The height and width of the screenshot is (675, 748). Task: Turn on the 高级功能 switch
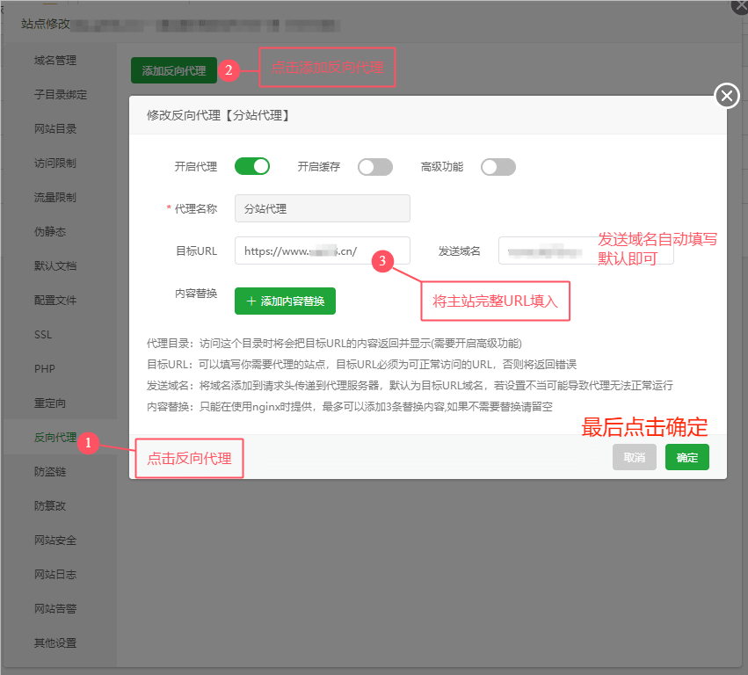[497, 167]
